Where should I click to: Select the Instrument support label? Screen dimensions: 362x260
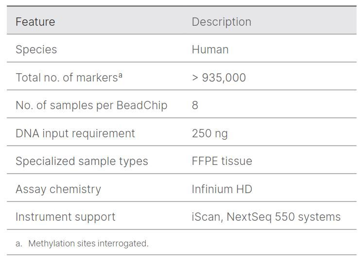(66, 217)
